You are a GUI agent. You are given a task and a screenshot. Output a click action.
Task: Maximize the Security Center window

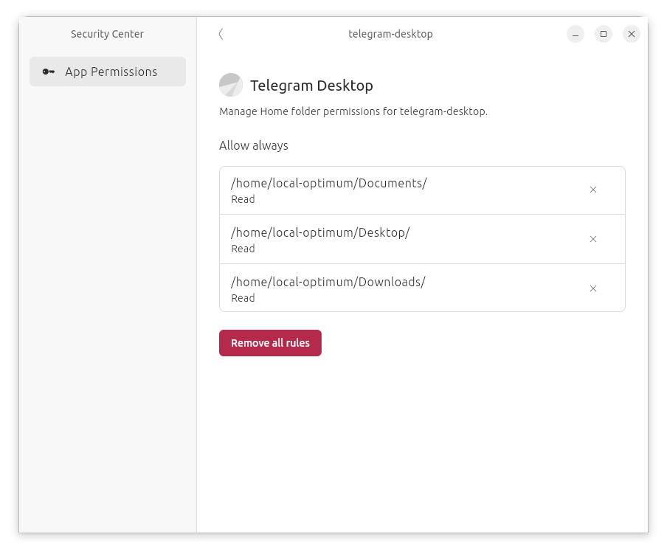pos(604,34)
